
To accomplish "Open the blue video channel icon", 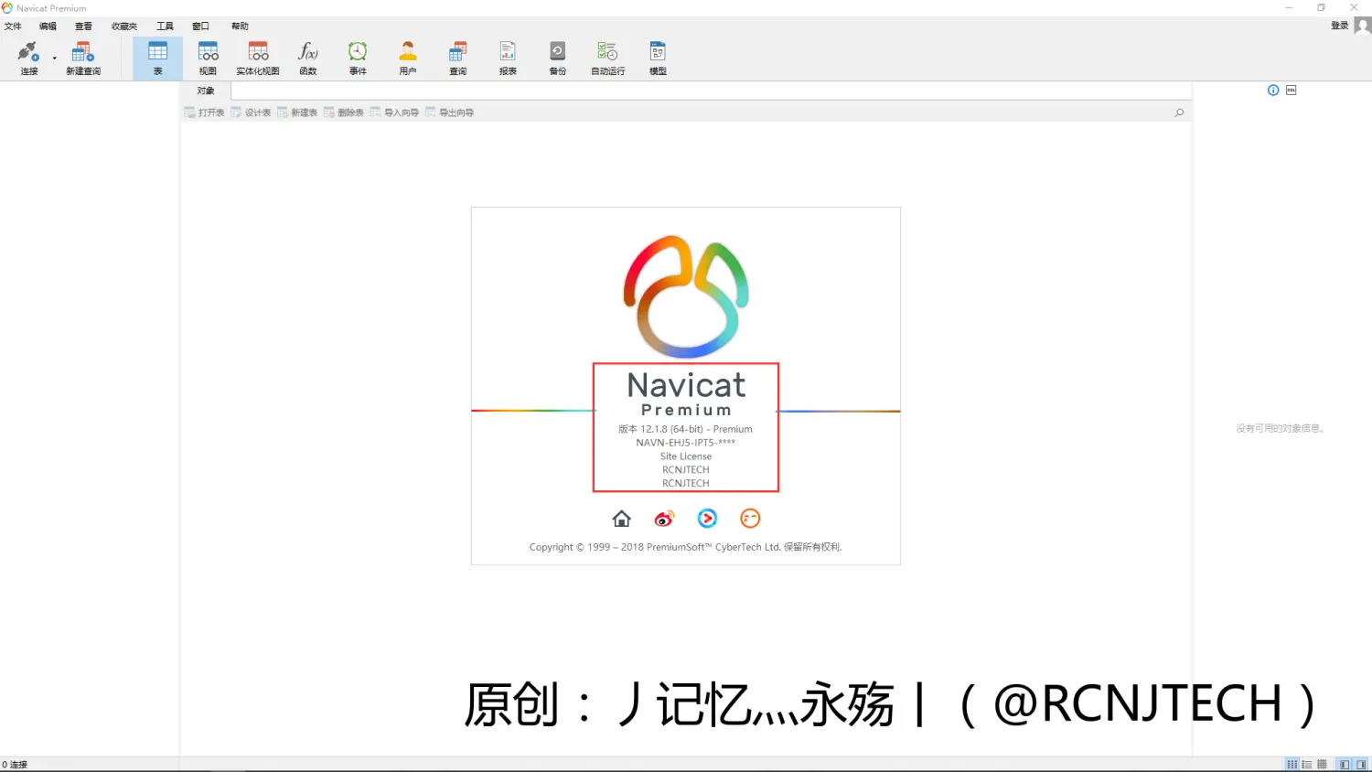I will pos(707,519).
